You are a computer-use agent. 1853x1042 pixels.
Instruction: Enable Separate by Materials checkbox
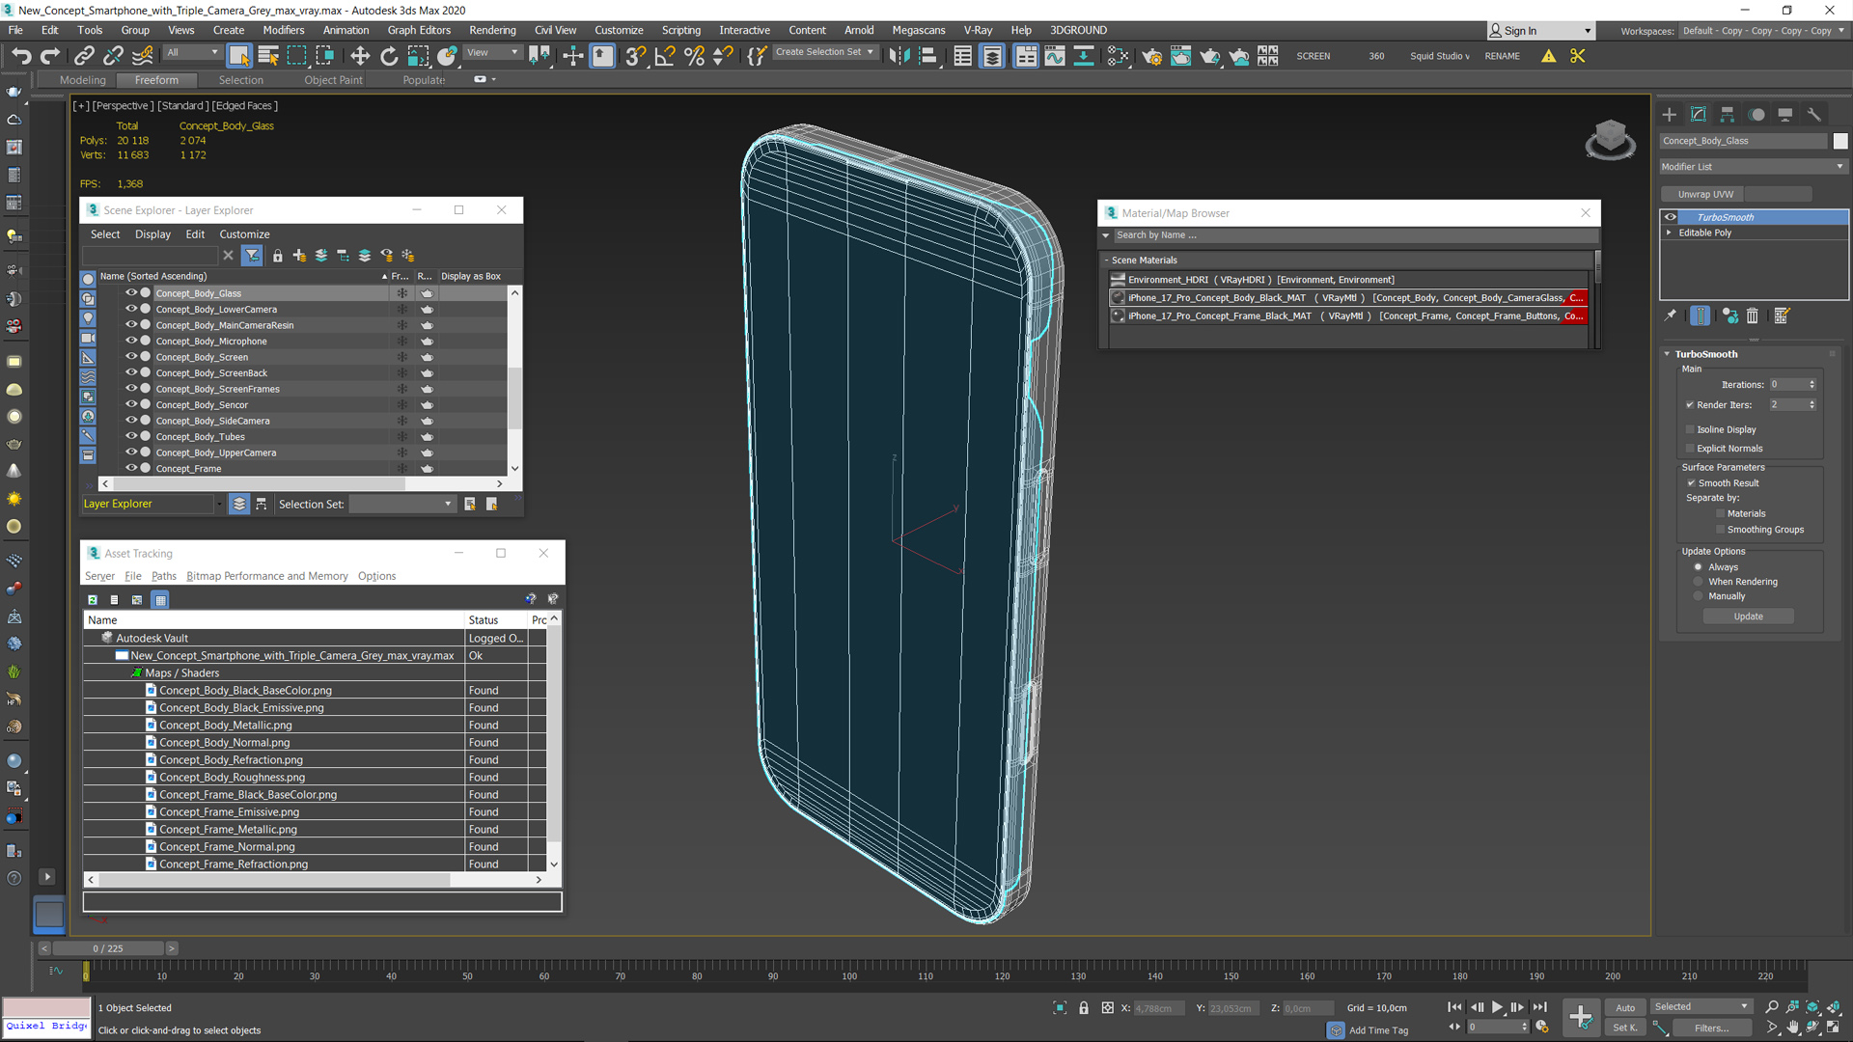tap(1720, 514)
